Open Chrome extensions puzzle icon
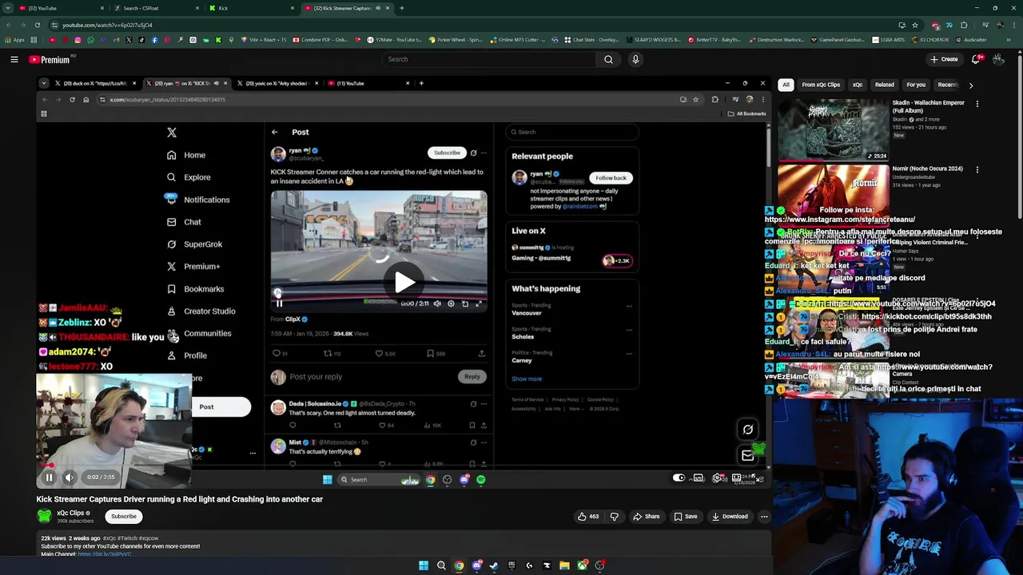 pos(964,25)
